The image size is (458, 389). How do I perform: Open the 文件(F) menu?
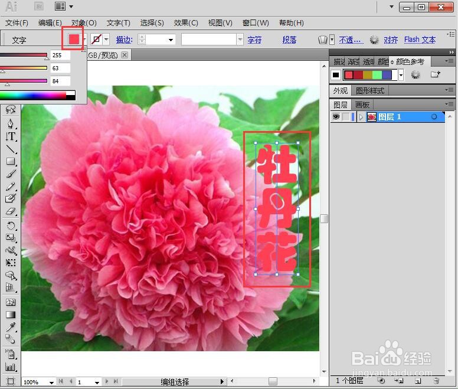click(17, 23)
